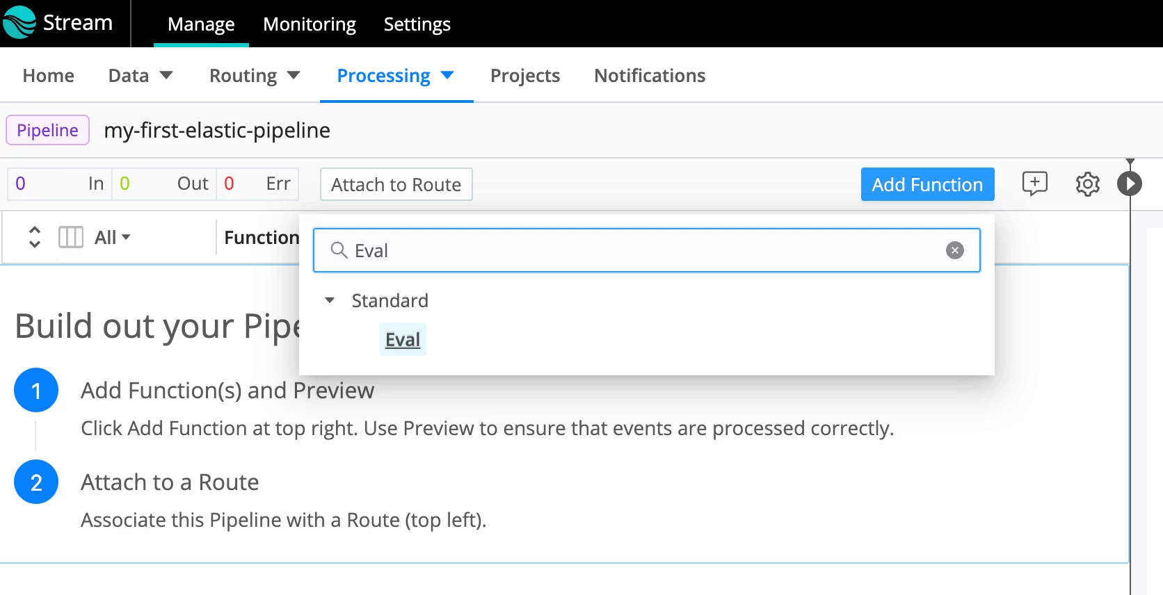Toggle expand/collapse all functions arrows
Screen dimensions: 1163x595
pyautogui.click(x=34, y=237)
